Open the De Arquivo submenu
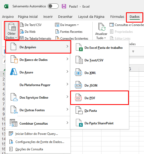Screen dimensions: 144x154 38,47
